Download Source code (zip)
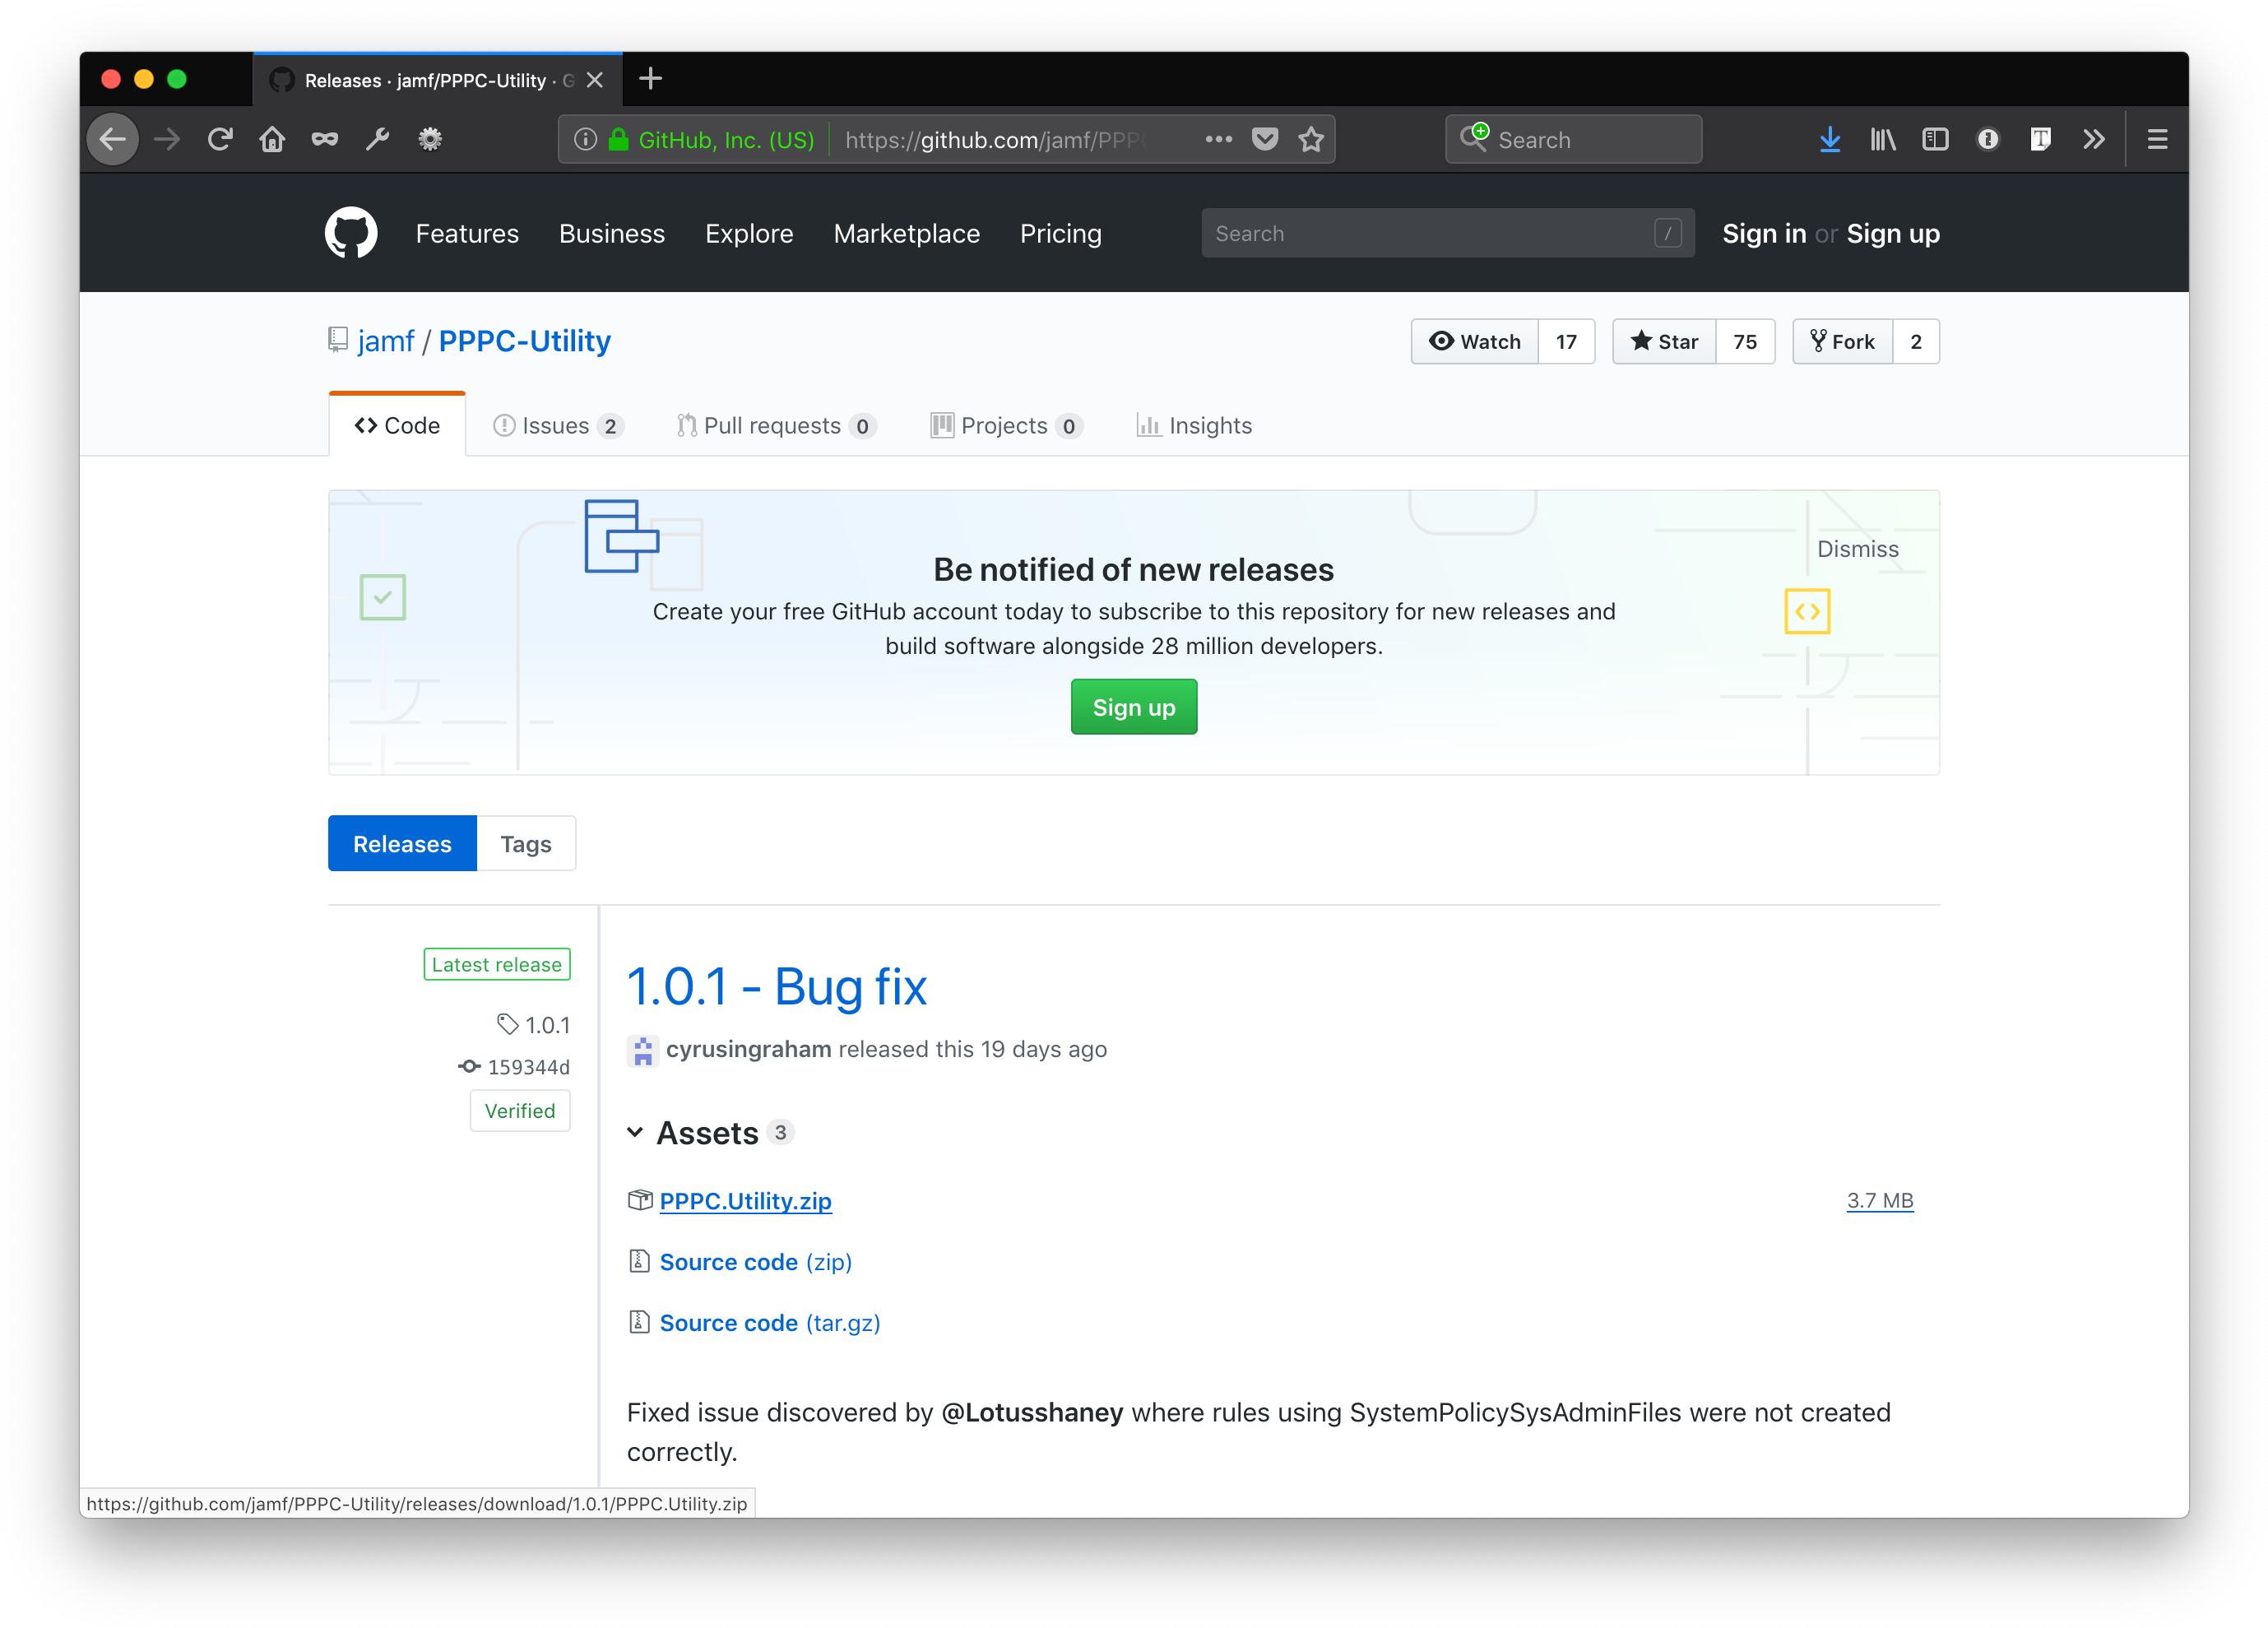 coord(755,1262)
